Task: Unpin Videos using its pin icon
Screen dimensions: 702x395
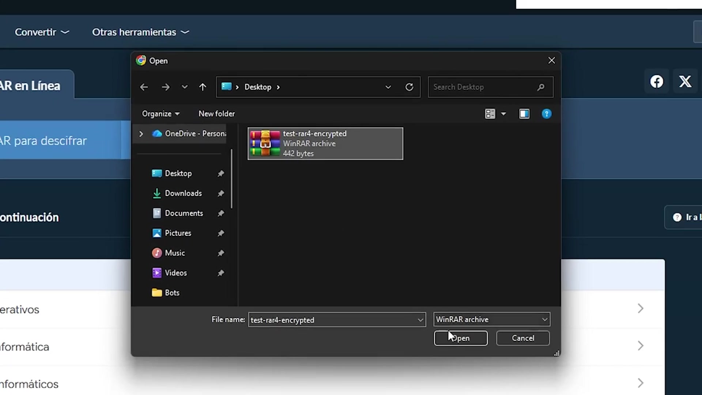Action: click(x=221, y=273)
